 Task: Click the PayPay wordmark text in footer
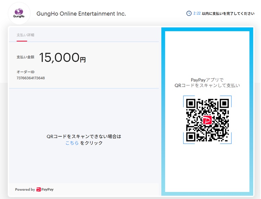(x=48, y=190)
